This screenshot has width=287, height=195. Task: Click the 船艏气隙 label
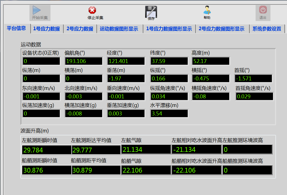click(131, 161)
